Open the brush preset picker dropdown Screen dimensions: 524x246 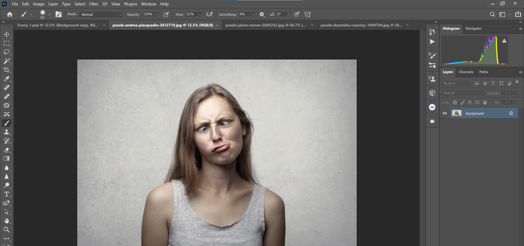coord(50,15)
